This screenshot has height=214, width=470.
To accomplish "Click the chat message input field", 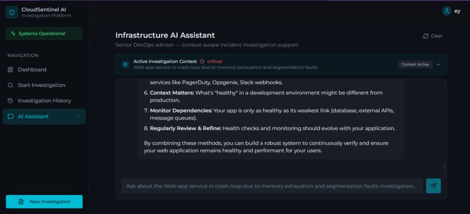I will pos(272,186).
